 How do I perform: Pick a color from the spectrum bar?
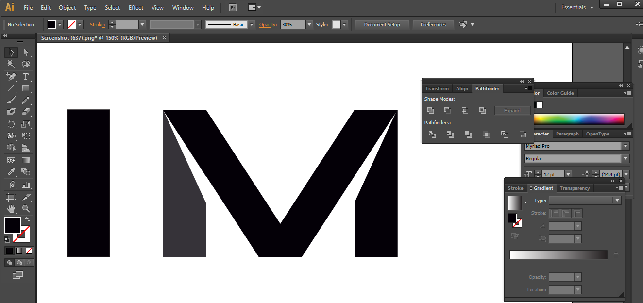point(579,119)
